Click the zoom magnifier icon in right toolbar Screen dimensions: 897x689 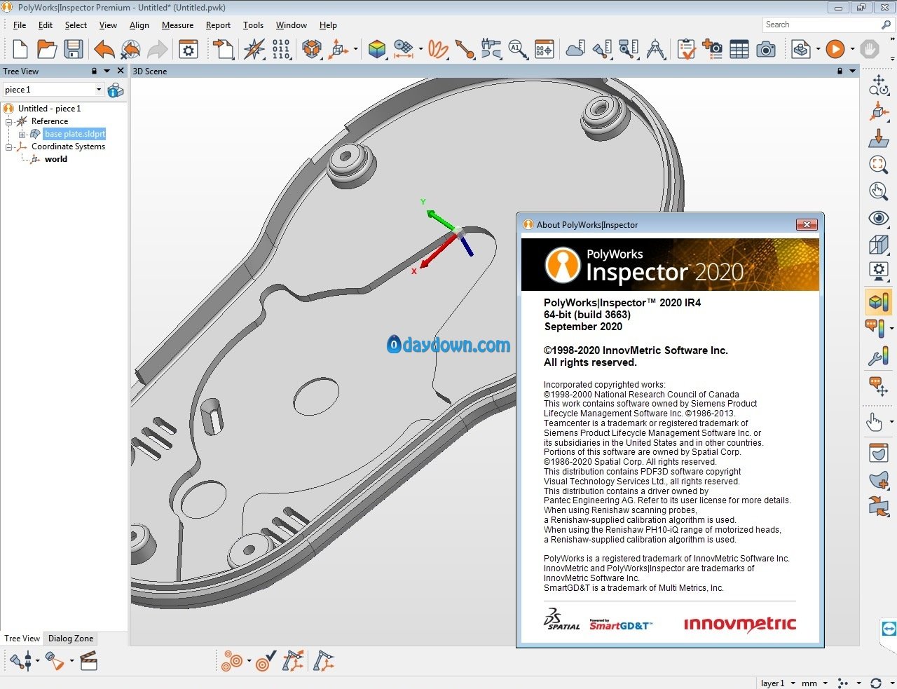coord(878,165)
